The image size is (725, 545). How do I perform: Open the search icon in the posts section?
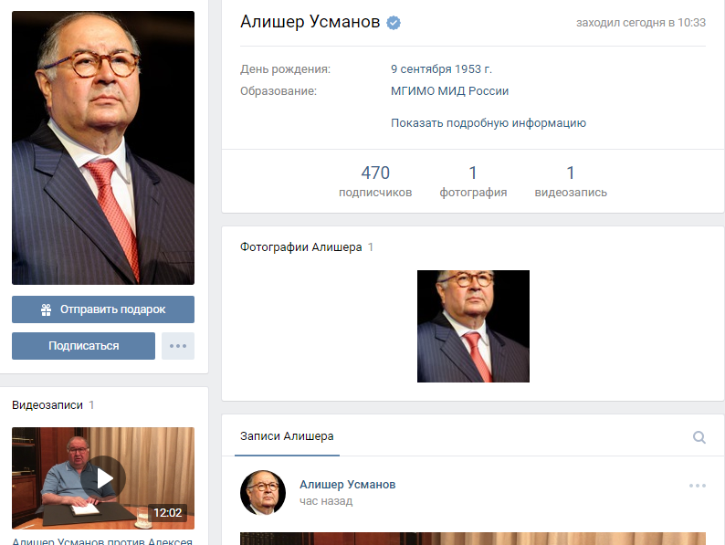point(699,437)
